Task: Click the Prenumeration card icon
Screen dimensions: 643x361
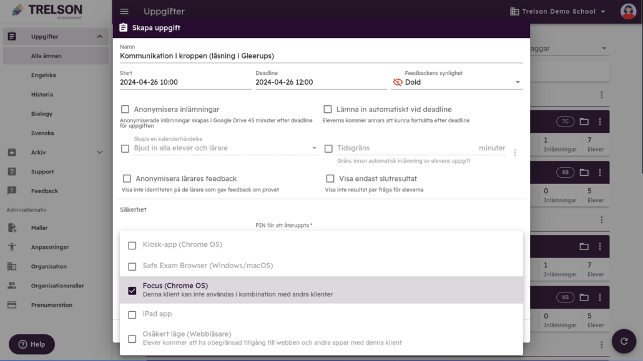Action: pyautogui.click(x=12, y=305)
